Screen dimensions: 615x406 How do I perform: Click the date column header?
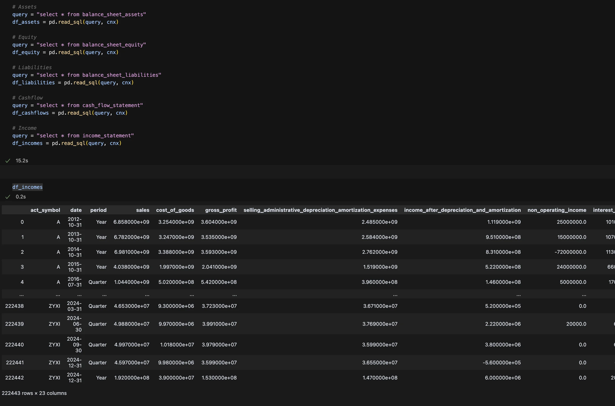tap(76, 210)
